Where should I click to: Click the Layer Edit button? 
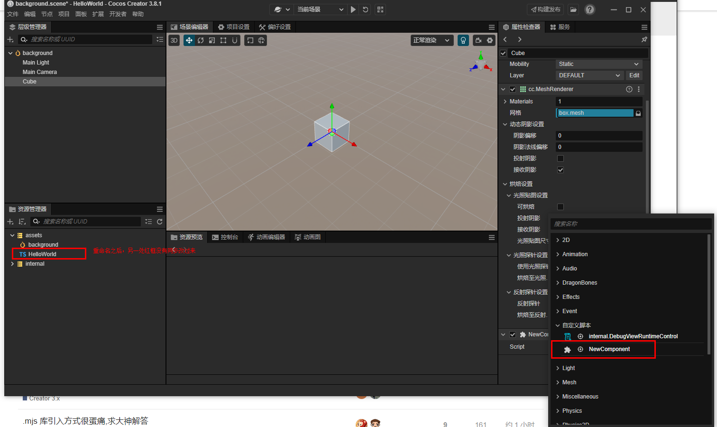pyautogui.click(x=634, y=75)
